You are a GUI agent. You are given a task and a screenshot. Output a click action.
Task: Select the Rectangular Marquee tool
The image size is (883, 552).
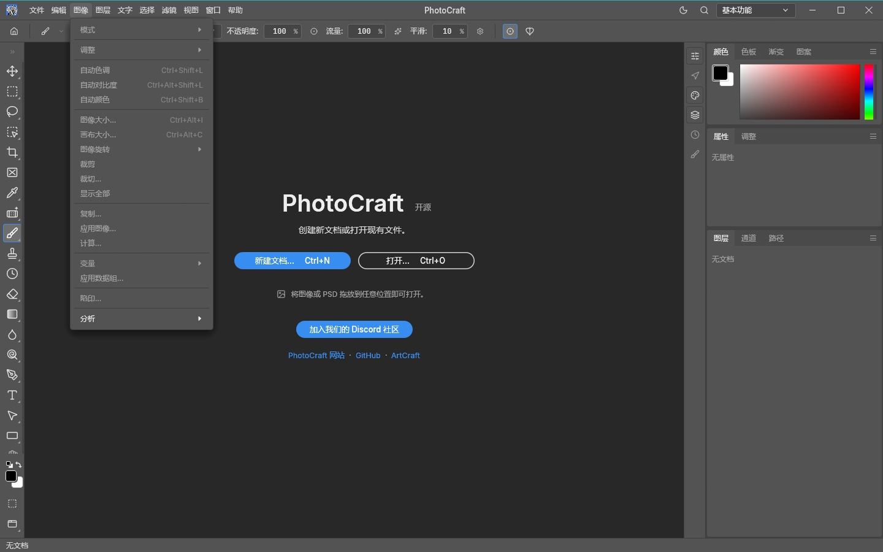point(12,91)
